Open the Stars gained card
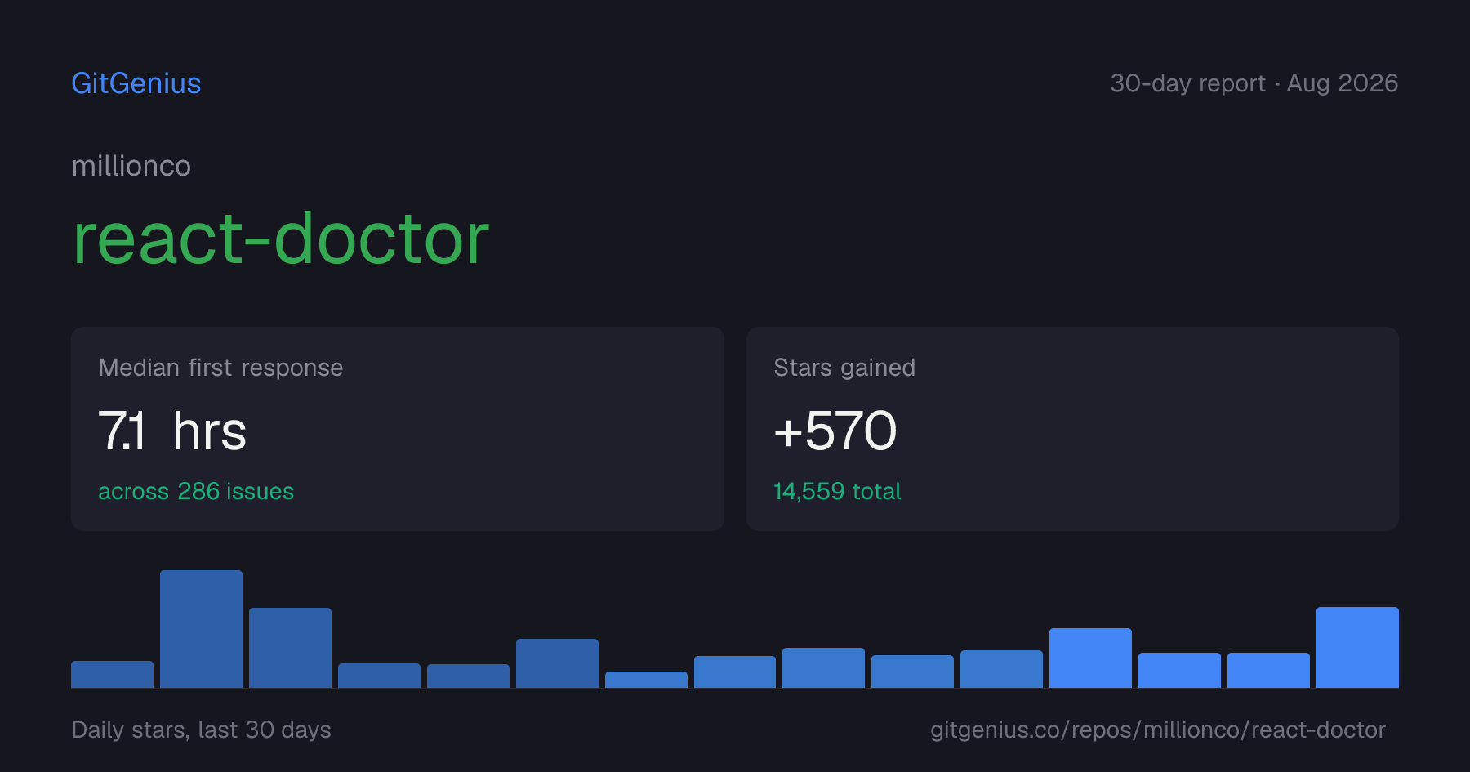The image size is (1470, 772). [1072, 429]
